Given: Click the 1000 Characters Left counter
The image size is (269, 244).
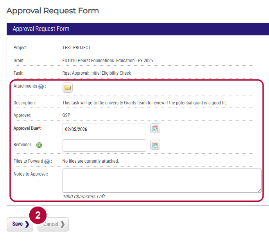Looking at the screenshot, I should click(84, 196).
